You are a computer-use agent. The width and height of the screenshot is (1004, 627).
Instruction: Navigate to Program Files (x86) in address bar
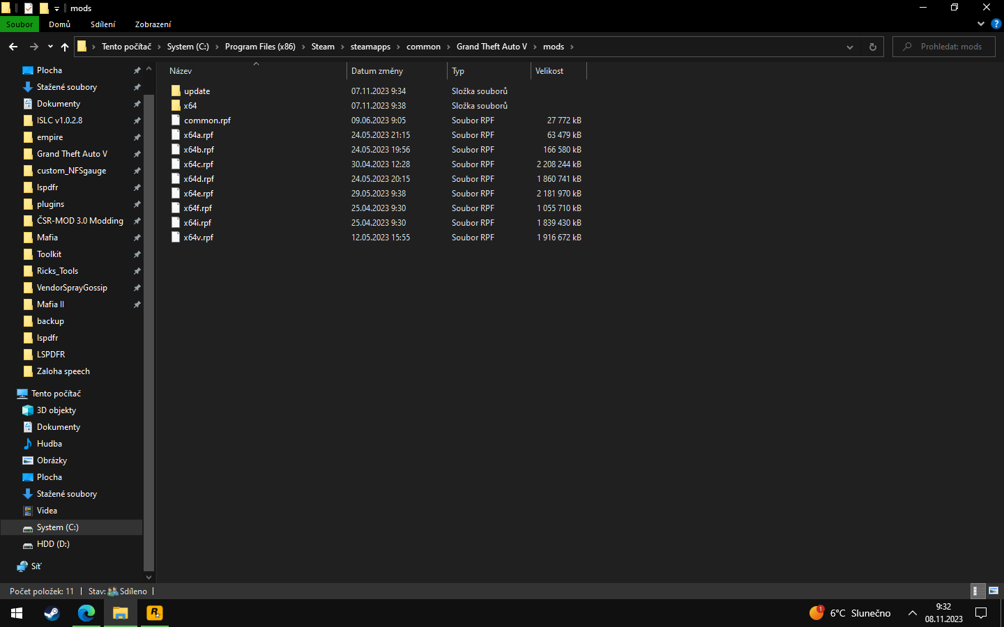260,47
